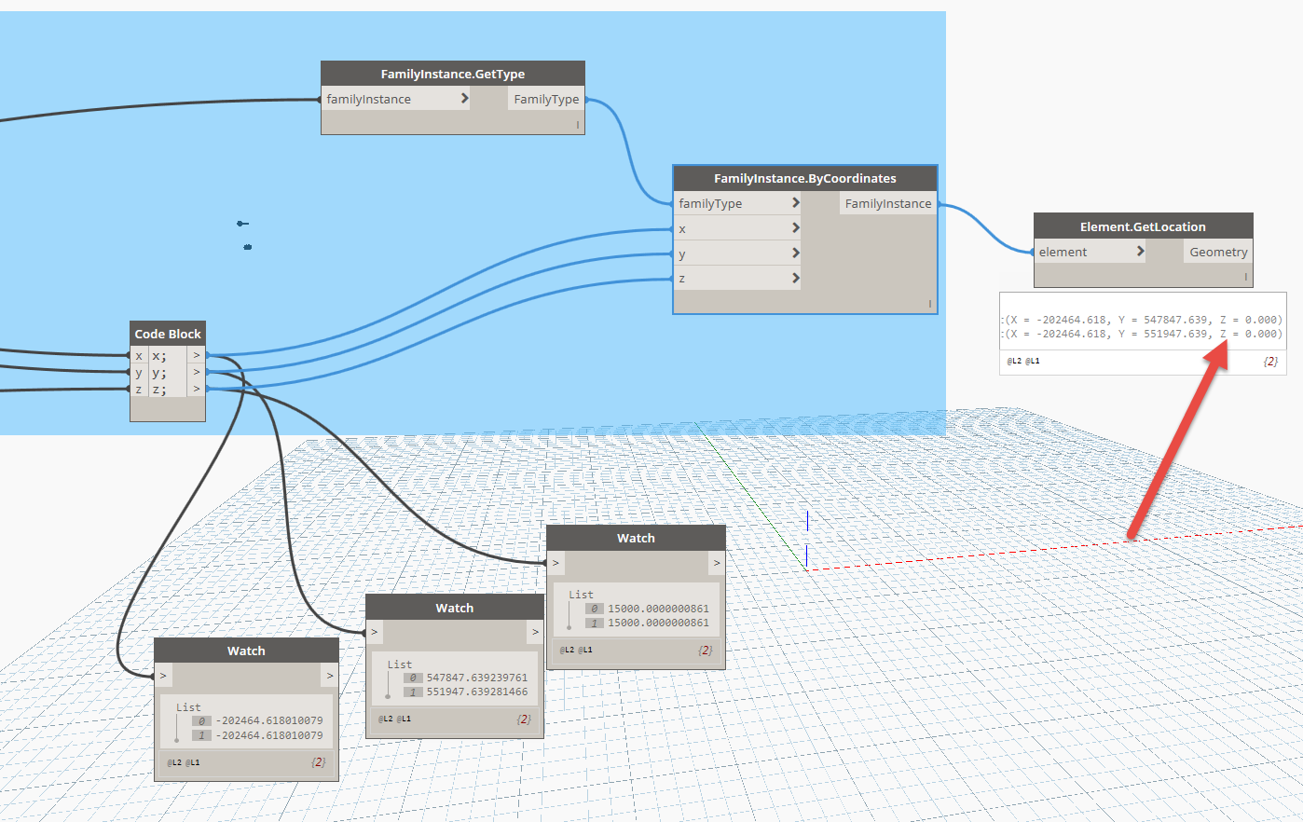Viewport: 1303px width, 822px height.
Task: Click the preview line with Y = 551947.639
Action: pos(1142,334)
